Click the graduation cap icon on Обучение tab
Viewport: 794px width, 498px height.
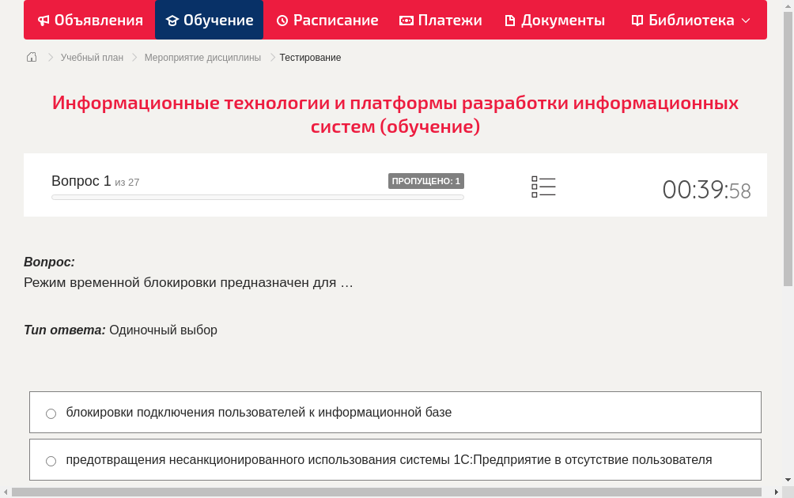coord(174,20)
